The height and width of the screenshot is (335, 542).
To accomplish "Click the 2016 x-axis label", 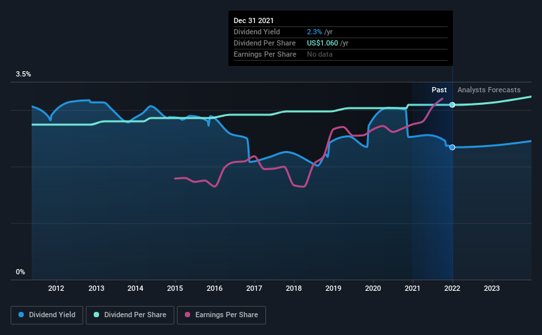I will 215,288.
